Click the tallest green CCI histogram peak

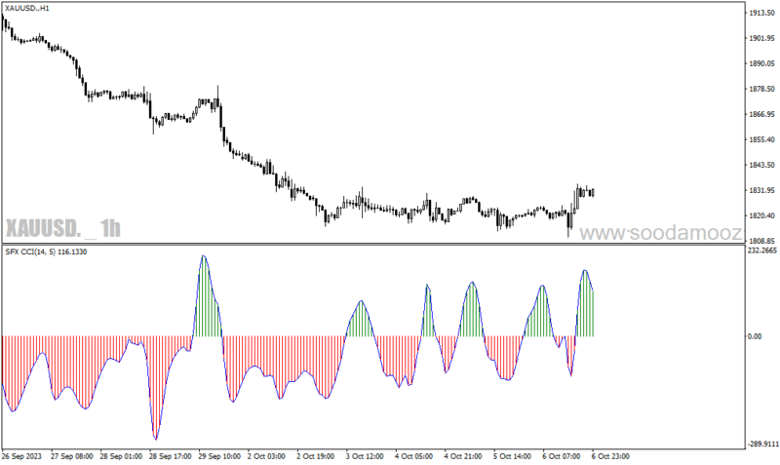point(204,258)
